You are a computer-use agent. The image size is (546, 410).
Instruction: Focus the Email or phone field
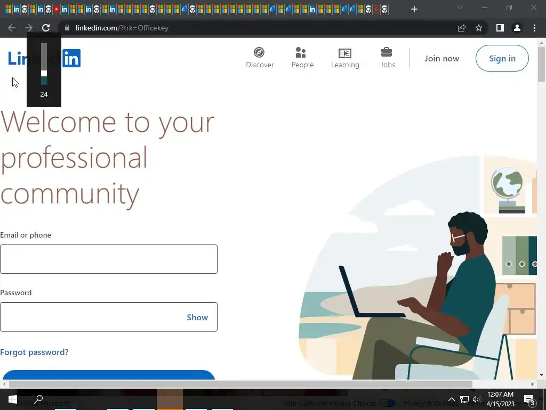(109, 259)
